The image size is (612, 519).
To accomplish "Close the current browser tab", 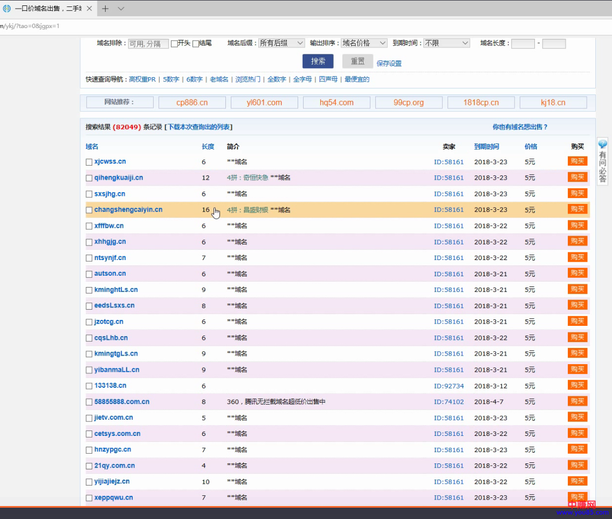I will click(90, 9).
